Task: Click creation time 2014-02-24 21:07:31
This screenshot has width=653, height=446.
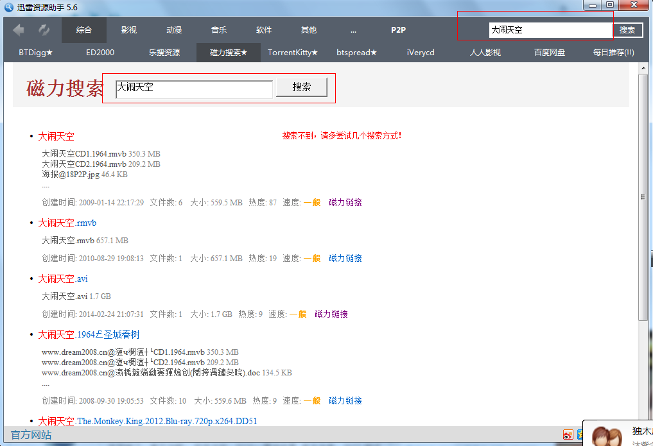Action: click(111, 314)
